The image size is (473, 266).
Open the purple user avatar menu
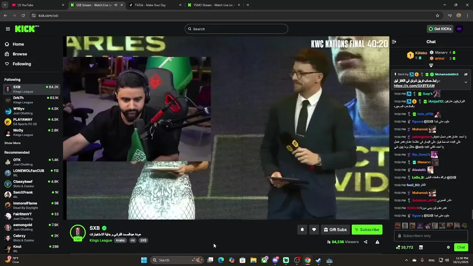459,29
